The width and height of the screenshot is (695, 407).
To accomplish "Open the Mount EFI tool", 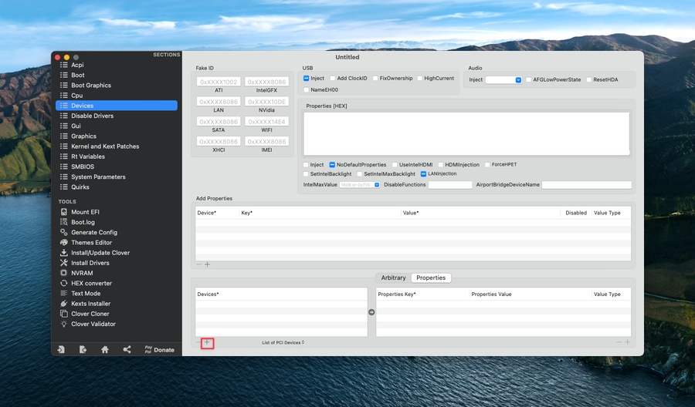I will click(x=85, y=212).
